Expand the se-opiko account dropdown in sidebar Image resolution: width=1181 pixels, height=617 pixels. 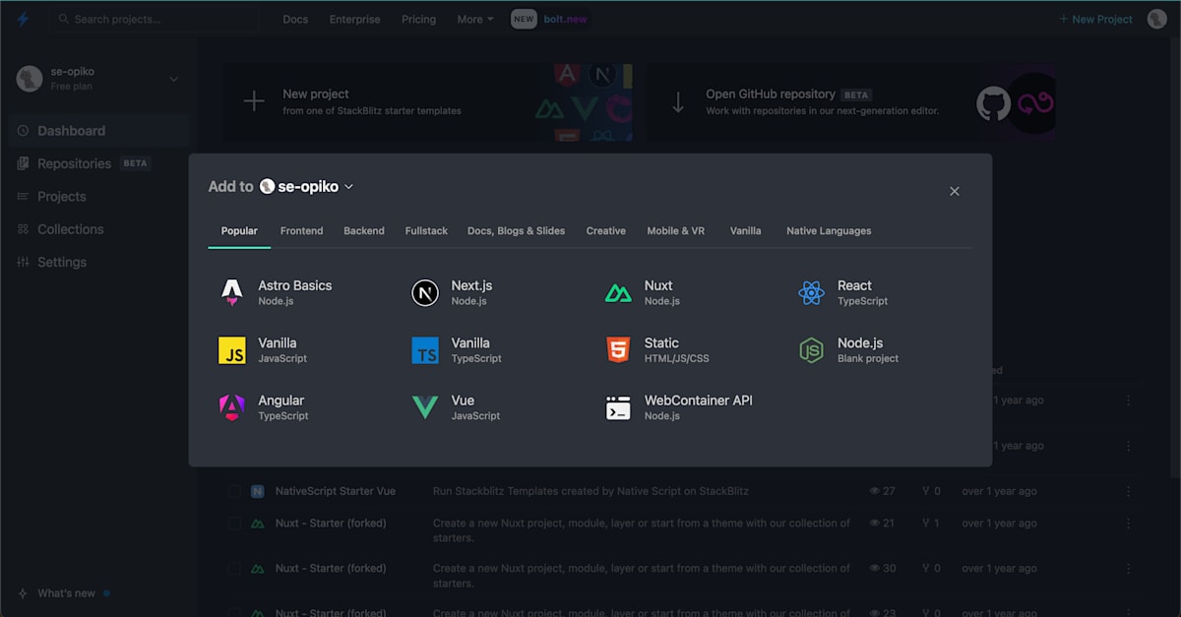174,79
